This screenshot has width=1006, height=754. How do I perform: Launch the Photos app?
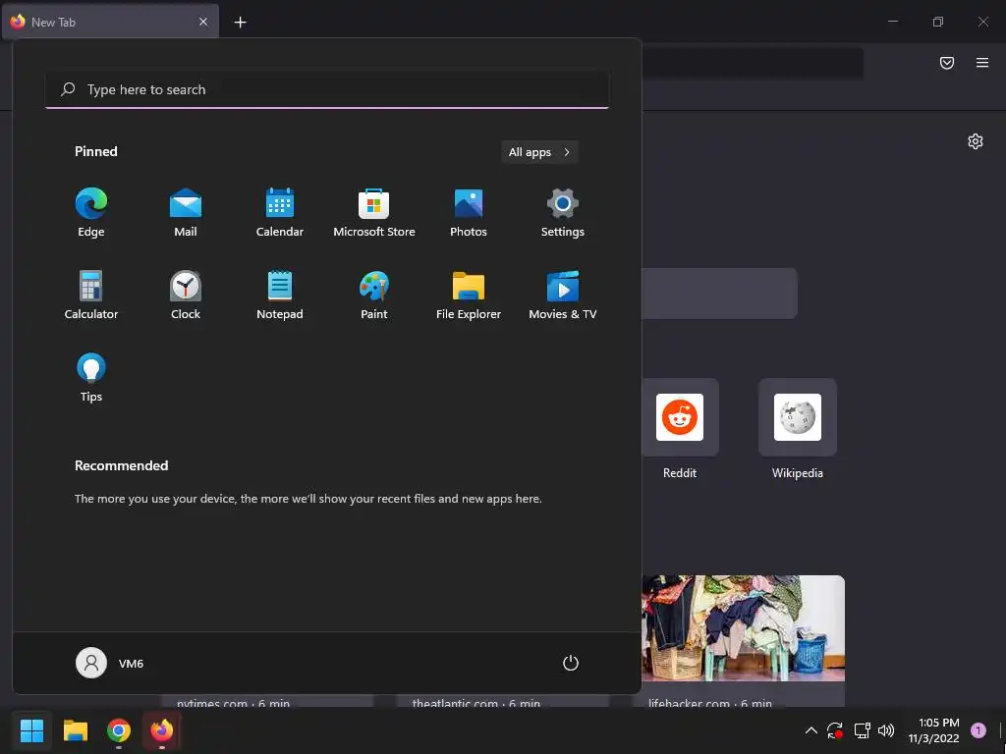point(469,213)
